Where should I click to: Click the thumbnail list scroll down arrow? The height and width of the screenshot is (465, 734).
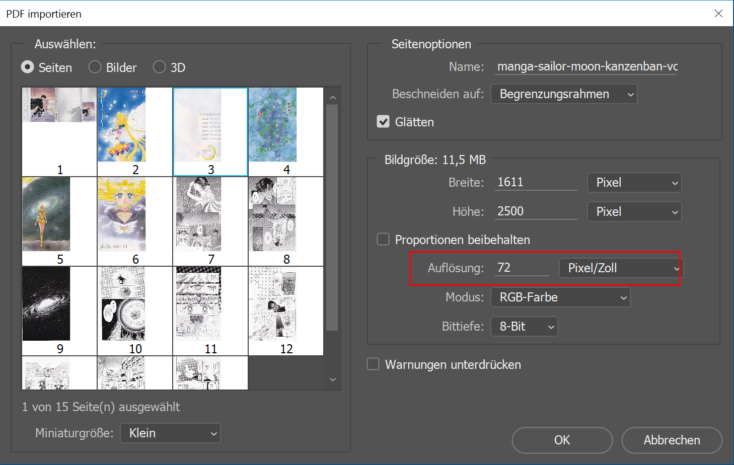pyautogui.click(x=332, y=379)
